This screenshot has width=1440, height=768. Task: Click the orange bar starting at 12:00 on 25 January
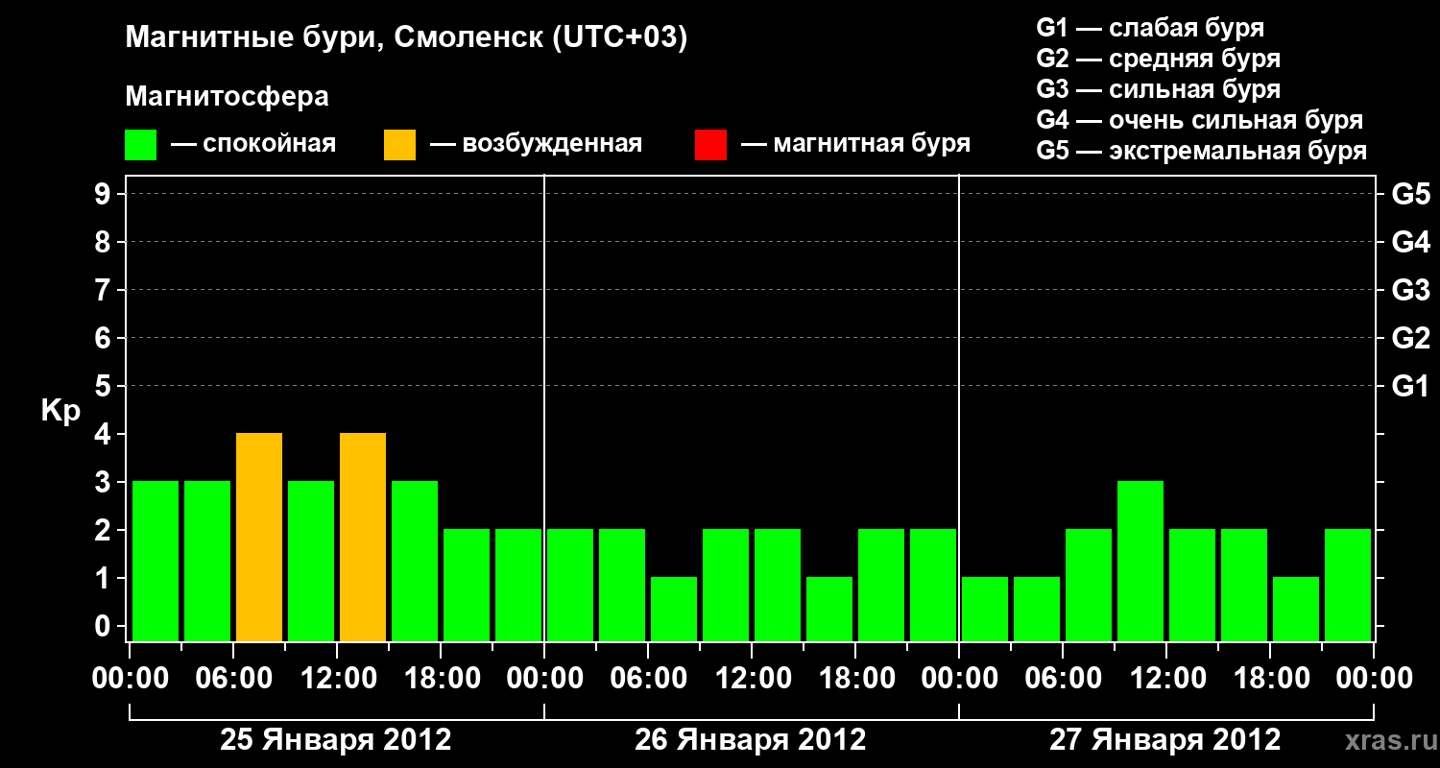[x=363, y=537]
